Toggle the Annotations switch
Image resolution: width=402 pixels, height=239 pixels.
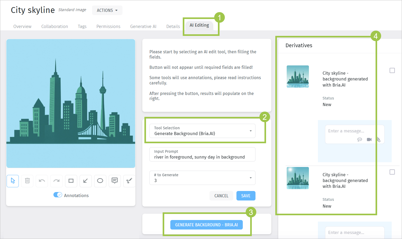58,195
